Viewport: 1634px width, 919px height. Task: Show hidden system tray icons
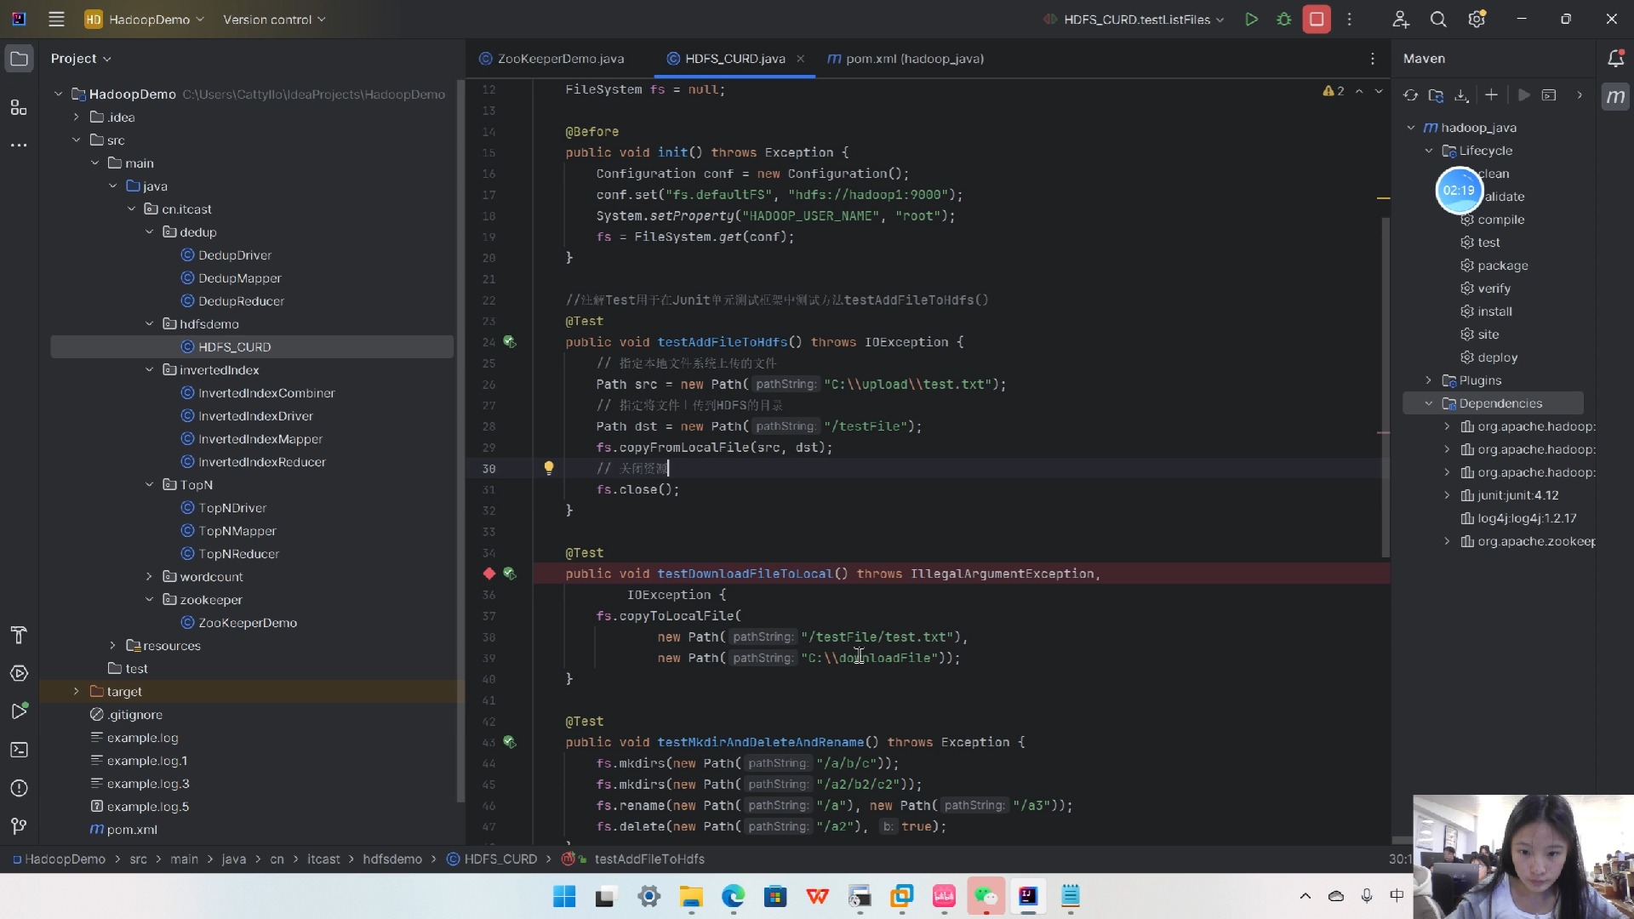pos(1305,896)
